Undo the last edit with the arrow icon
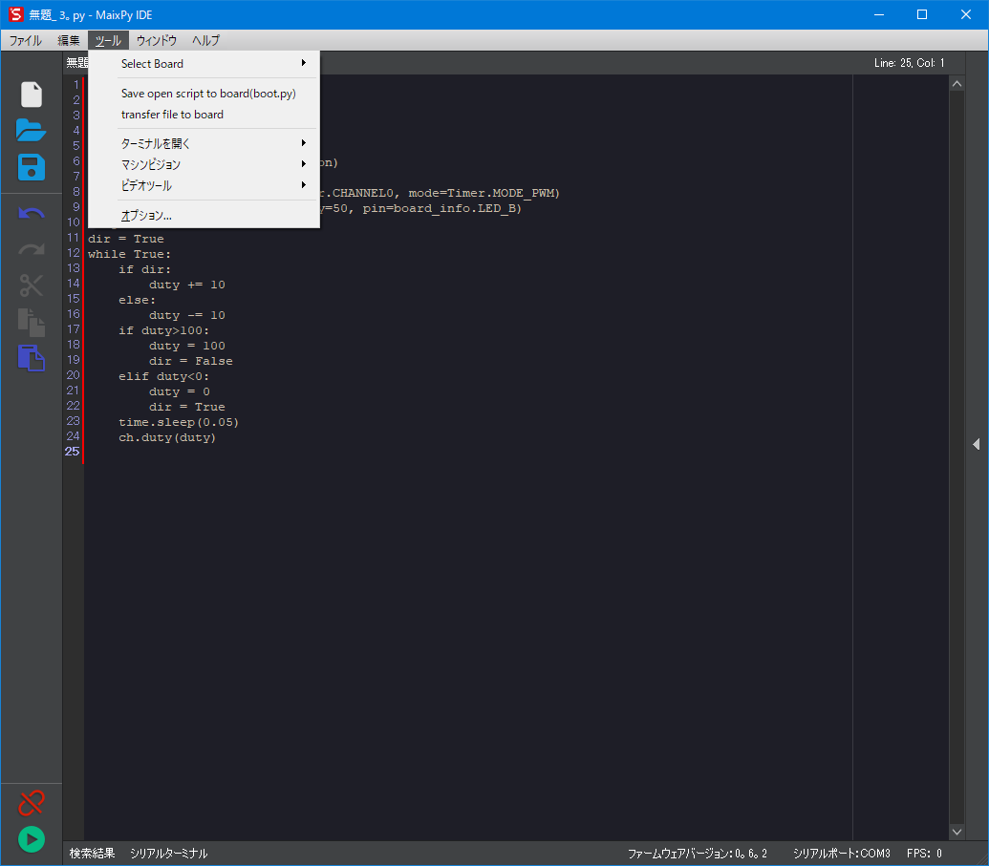 (x=32, y=214)
